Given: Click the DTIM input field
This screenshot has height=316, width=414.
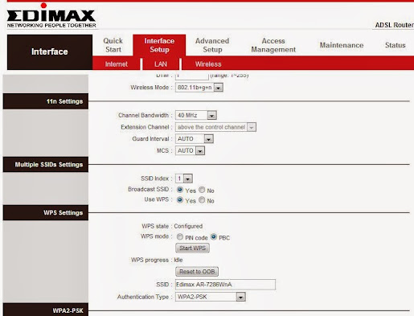Looking at the screenshot, I should pos(192,76).
